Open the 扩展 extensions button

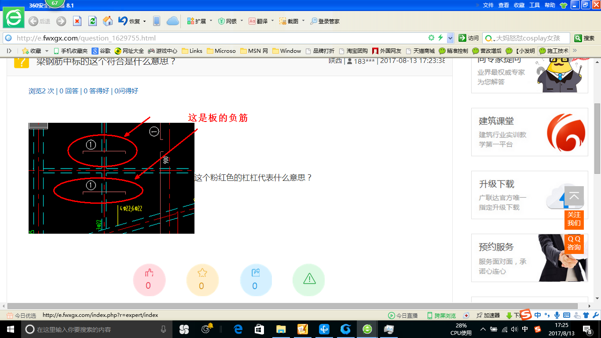click(197, 21)
